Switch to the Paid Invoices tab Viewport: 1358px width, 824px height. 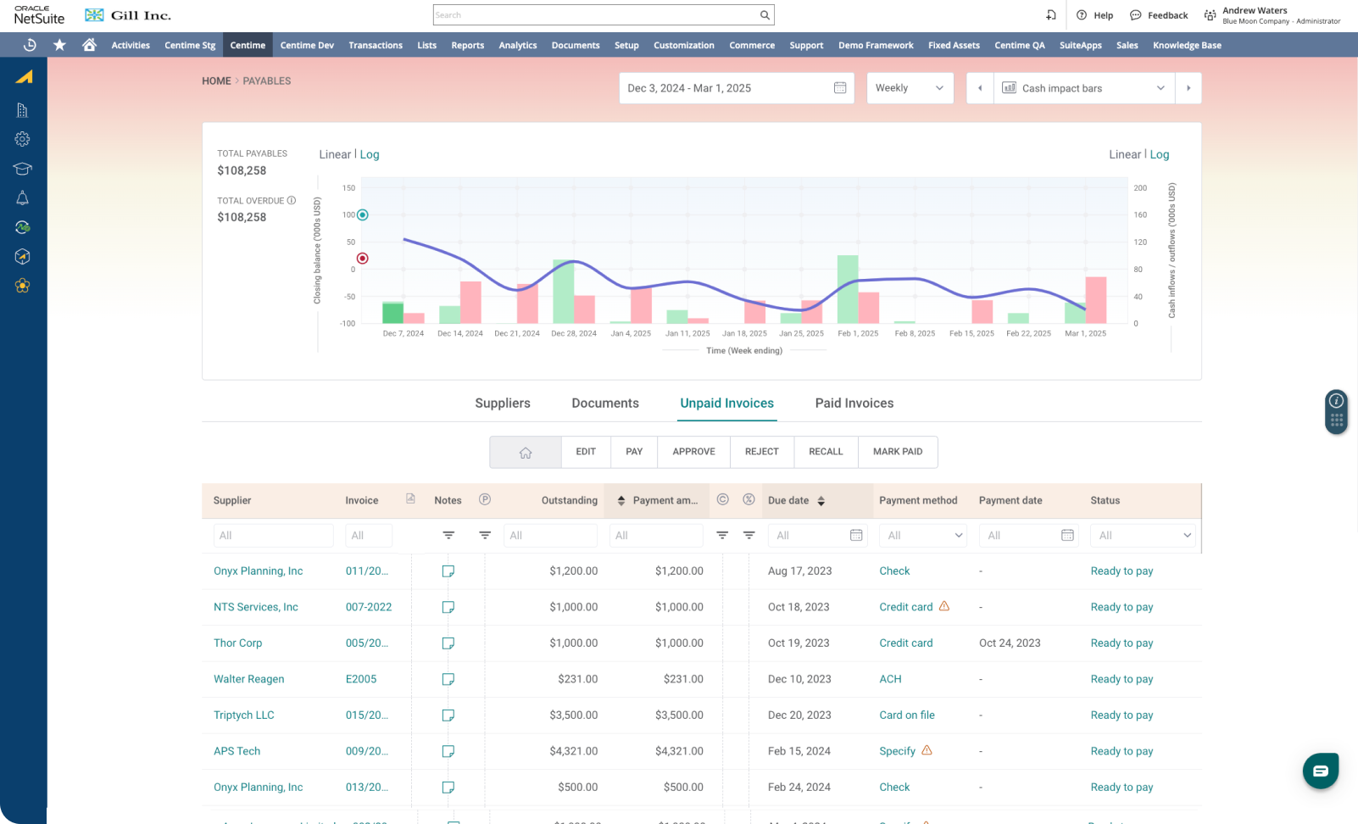point(854,404)
